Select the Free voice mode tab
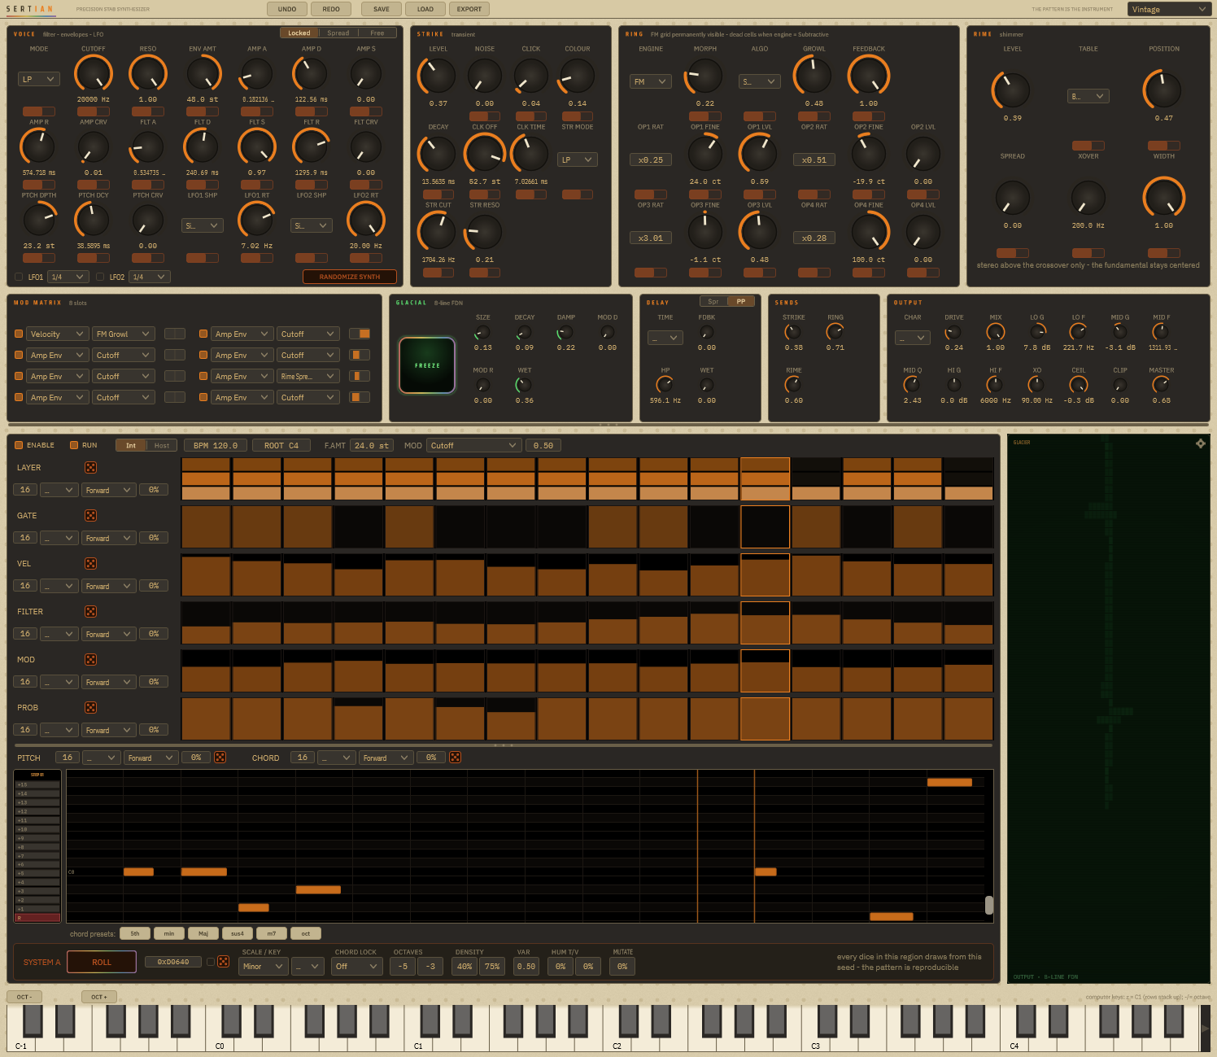This screenshot has width=1217, height=1057. pos(377,33)
